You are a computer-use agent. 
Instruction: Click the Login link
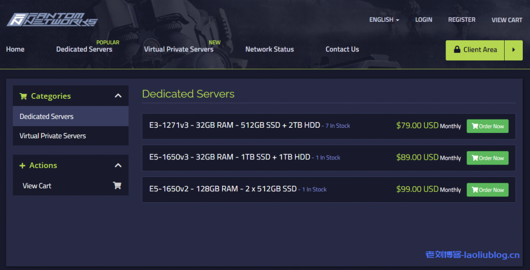click(423, 20)
